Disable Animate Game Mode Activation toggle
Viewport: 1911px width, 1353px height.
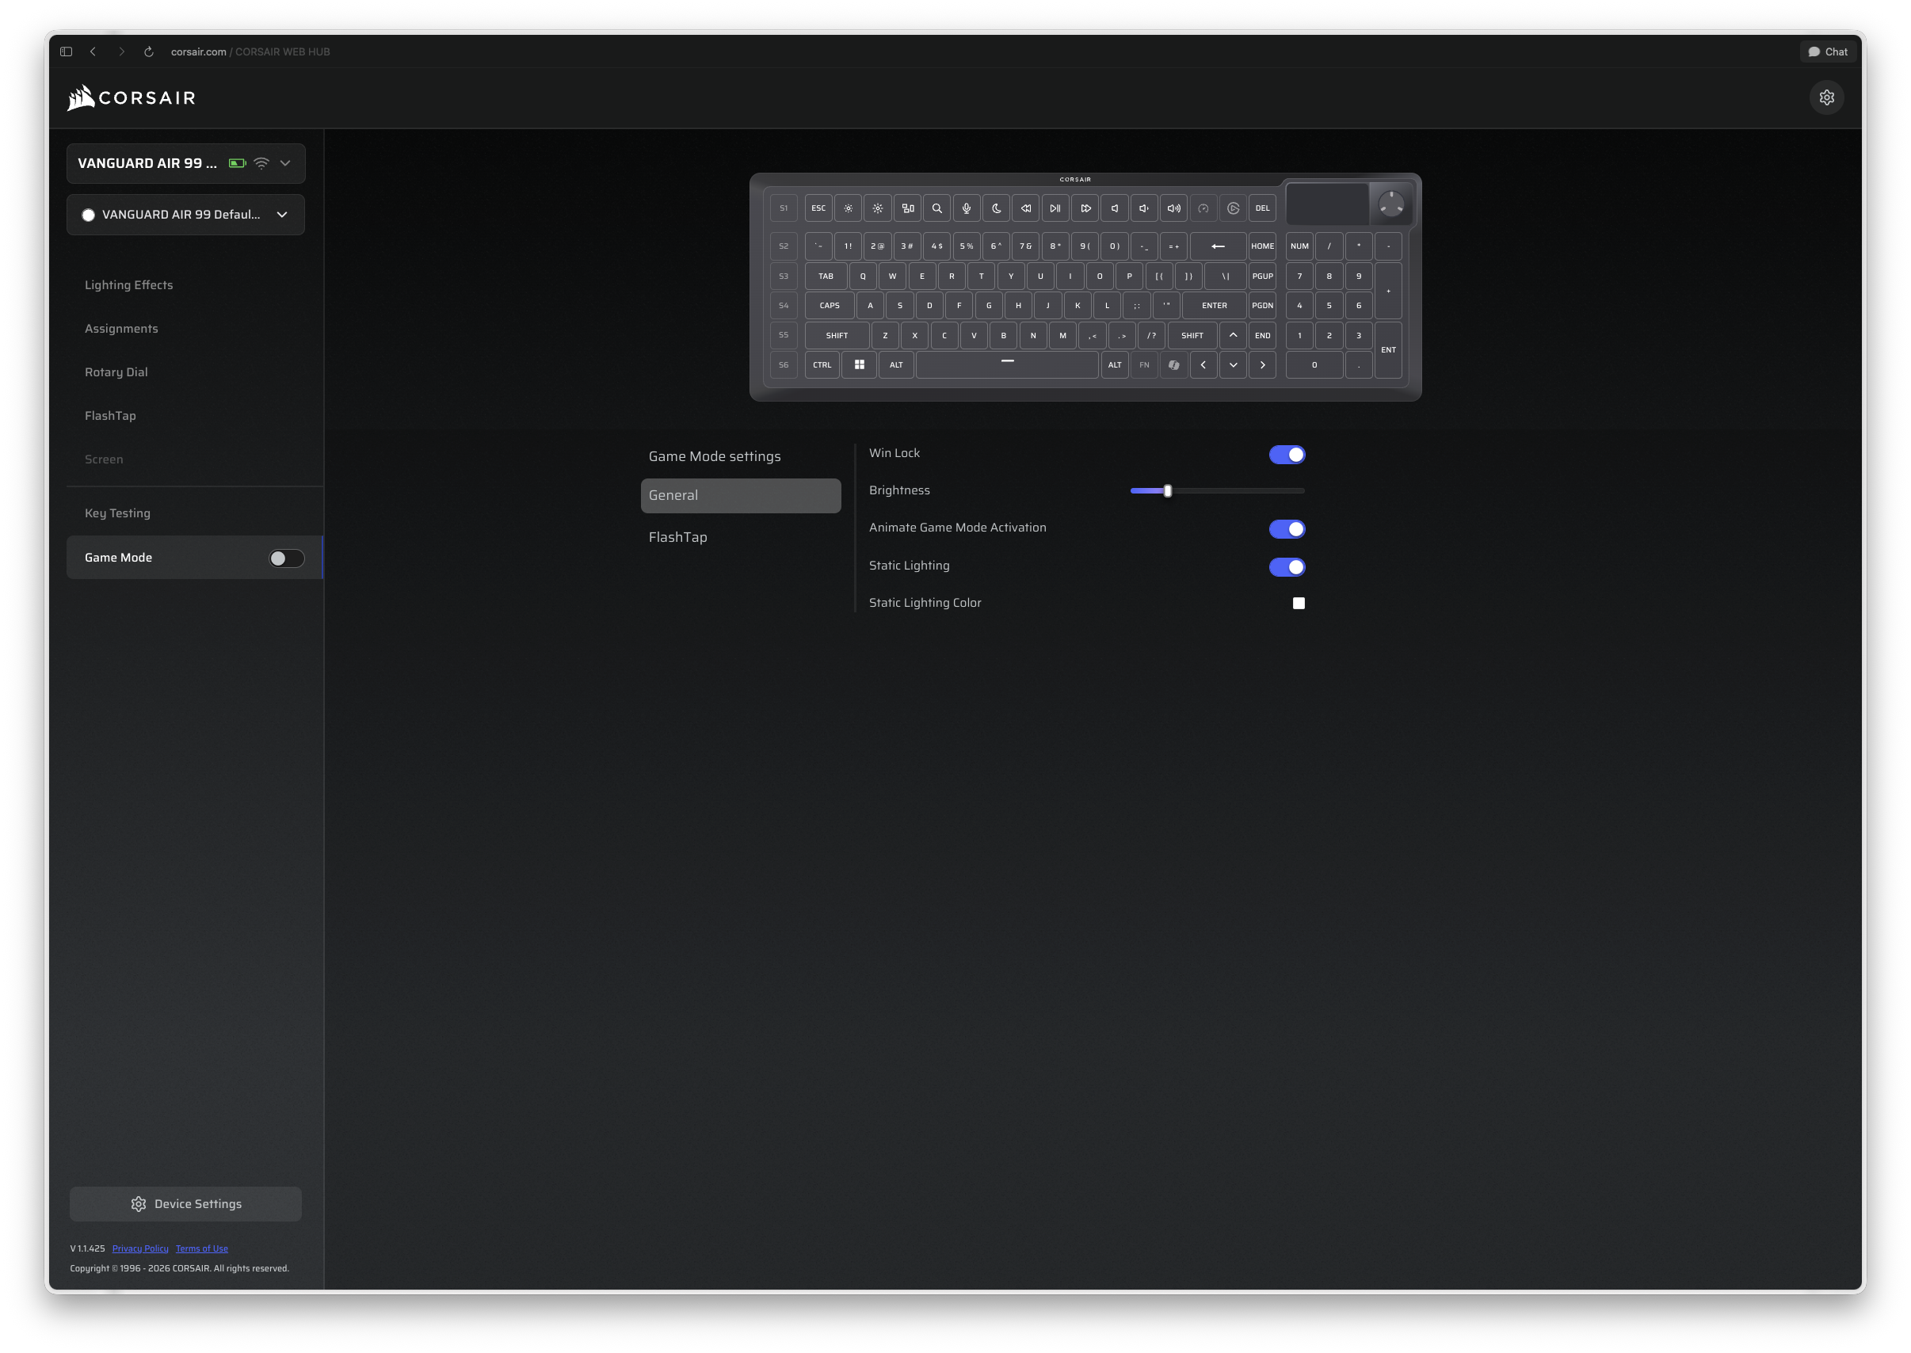tap(1286, 529)
